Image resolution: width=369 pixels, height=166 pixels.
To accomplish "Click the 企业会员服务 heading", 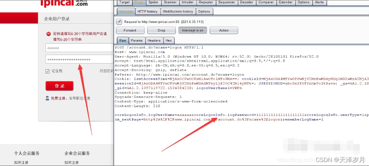I will pos(77,153).
